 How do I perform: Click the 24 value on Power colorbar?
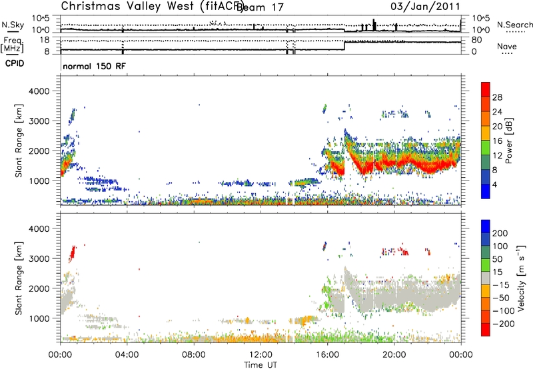[x=497, y=112]
